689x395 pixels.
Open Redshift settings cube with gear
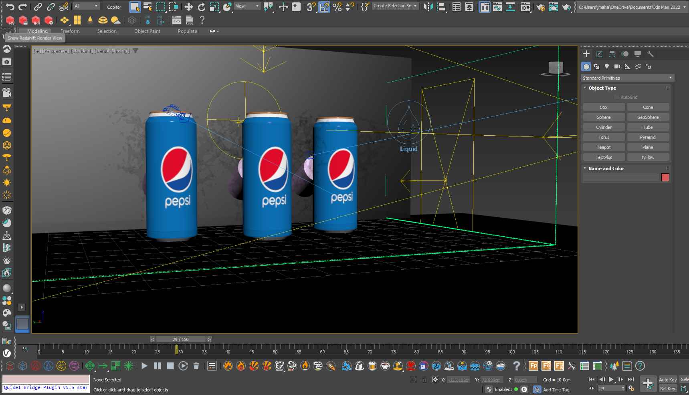[x=49, y=20]
